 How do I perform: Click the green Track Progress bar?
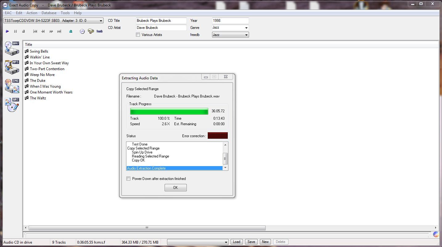click(169, 111)
